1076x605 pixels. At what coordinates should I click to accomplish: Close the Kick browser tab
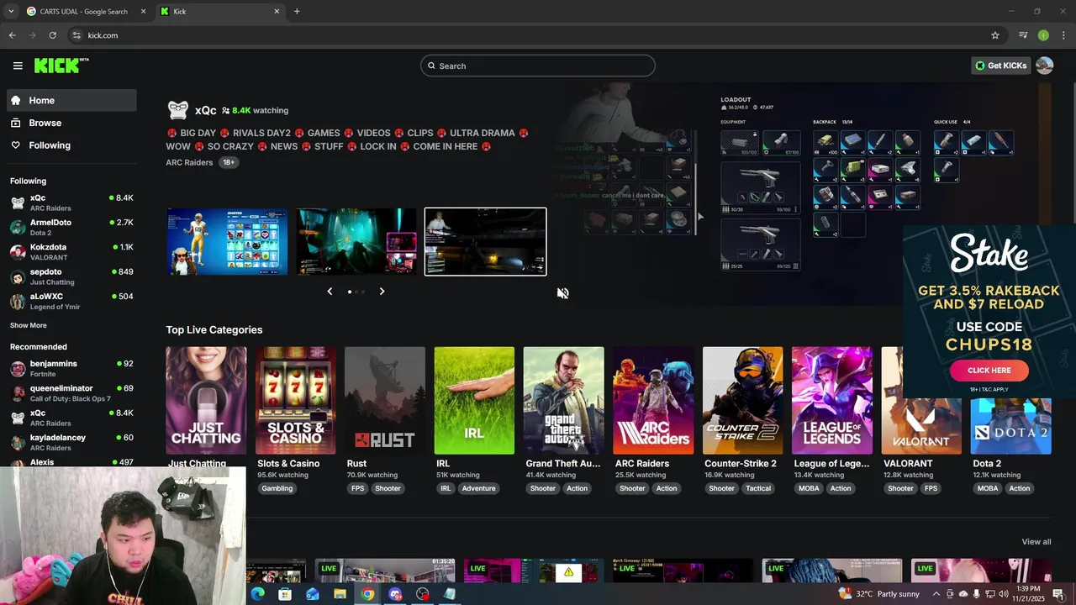coord(277,12)
